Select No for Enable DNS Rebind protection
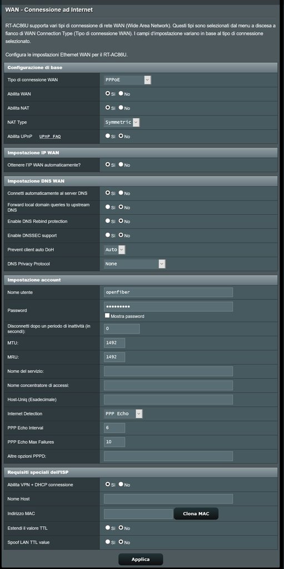Image resolution: width=284 pixels, height=569 pixels. (121, 221)
